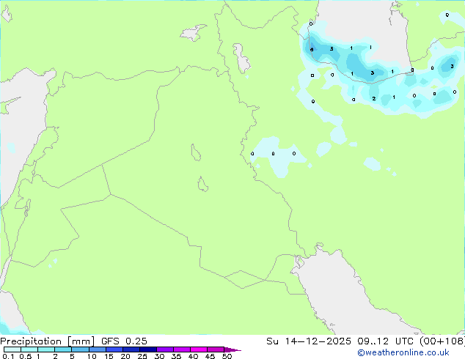Open the weatheronline.co.uk copyright link
The height and width of the screenshot is (359, 465).
point(403,352)
